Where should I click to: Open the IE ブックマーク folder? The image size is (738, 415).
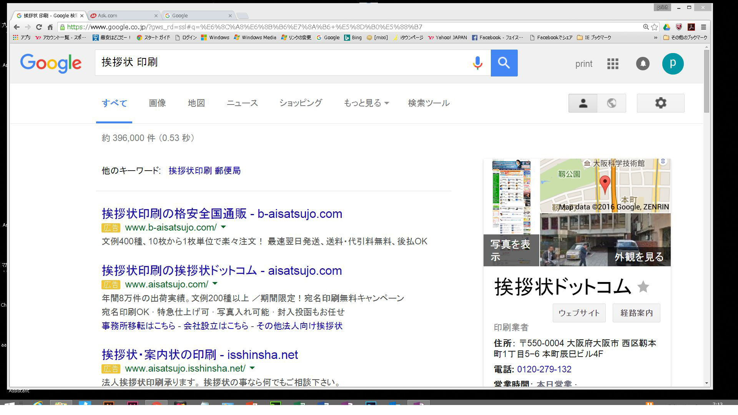(594, 38)
